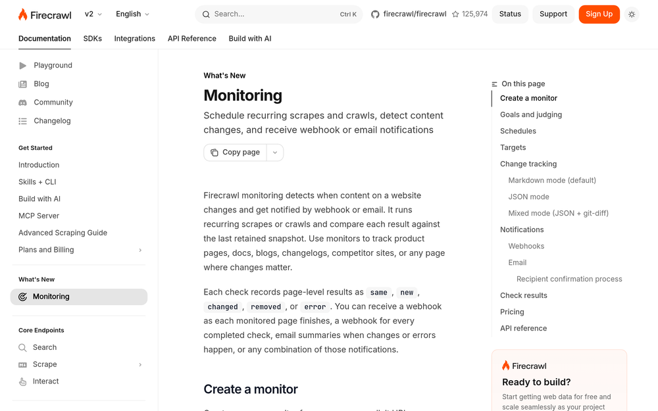This screenshot has width=658, height=411.
Task: Open the English language dropdown
Action: click(133, 14)
